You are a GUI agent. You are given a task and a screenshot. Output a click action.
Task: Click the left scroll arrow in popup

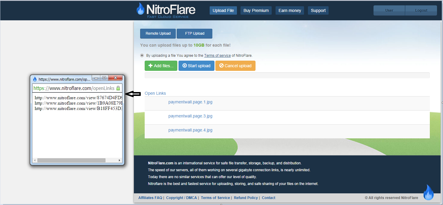[35, 160]
